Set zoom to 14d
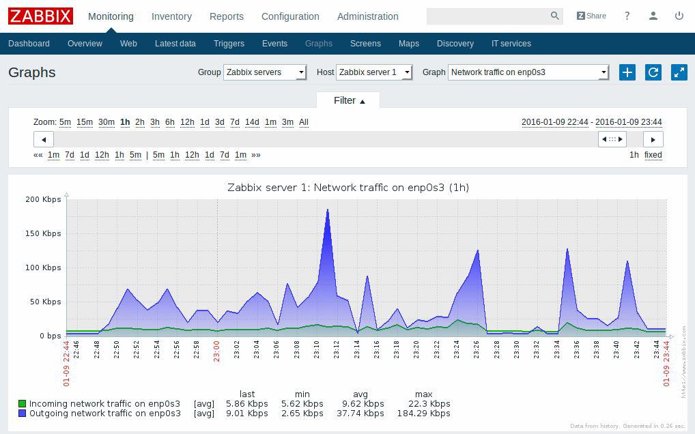Viewport: 695px width, 434px height. point(252,122)
